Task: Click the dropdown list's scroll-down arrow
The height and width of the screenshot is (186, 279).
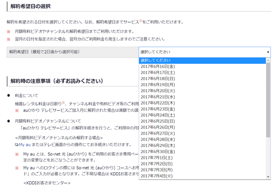Action: click(268, 177)
